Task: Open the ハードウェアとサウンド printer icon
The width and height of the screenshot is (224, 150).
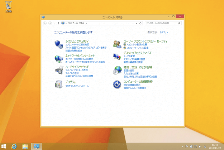Action: 59,71
